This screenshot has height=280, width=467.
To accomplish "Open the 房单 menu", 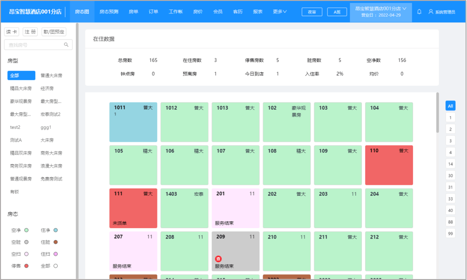I will tap(133, 11).
